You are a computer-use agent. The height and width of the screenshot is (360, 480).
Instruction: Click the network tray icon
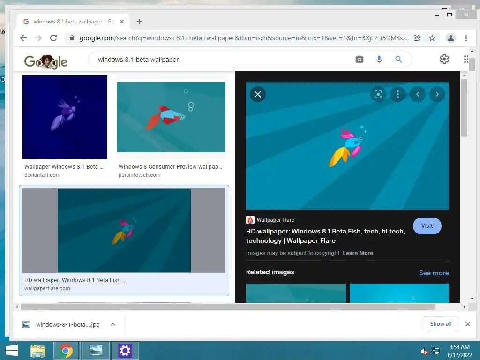pyautogui.click(x=435, y=351)
